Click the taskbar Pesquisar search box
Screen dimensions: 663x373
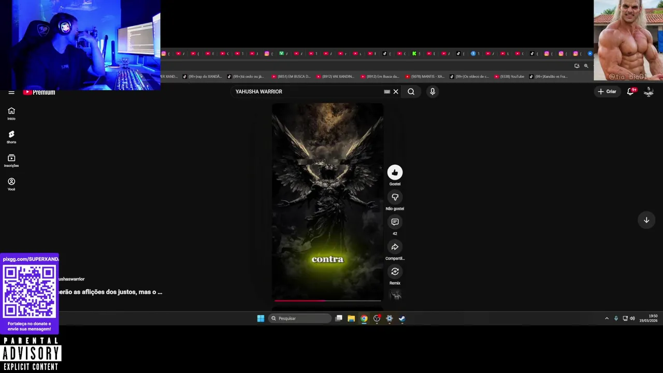pos(300,319)
